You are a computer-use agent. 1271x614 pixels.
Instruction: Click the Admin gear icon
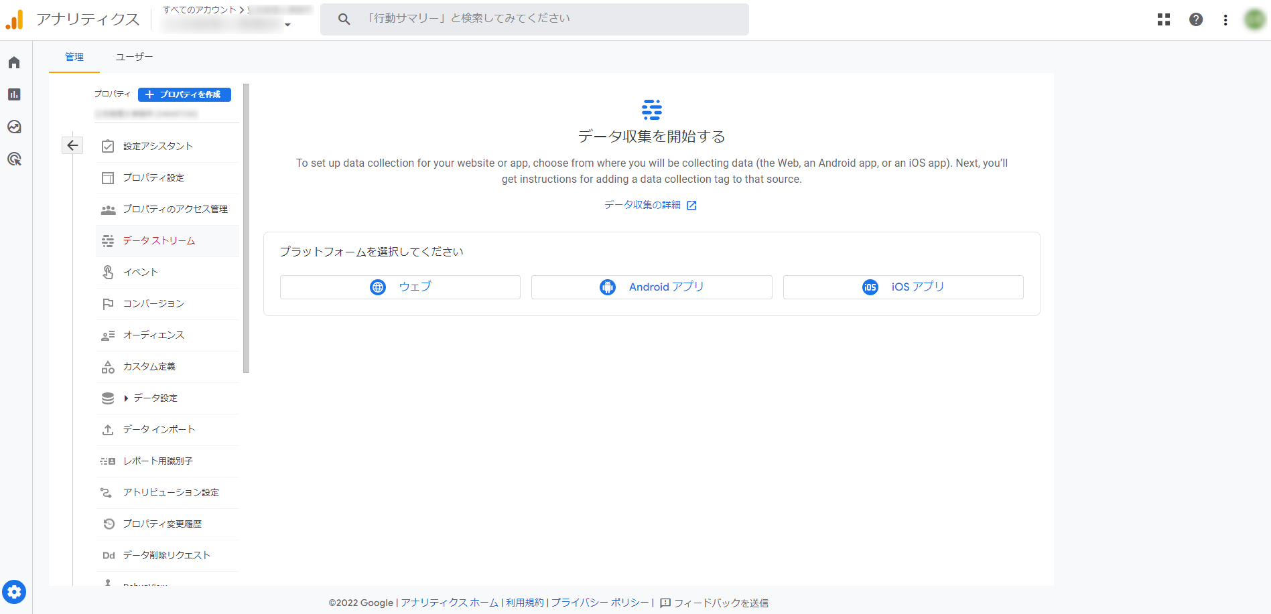point(14,592)
